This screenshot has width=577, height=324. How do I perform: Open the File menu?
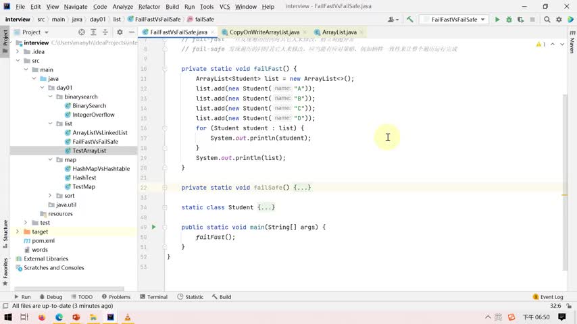click(20, 7)
